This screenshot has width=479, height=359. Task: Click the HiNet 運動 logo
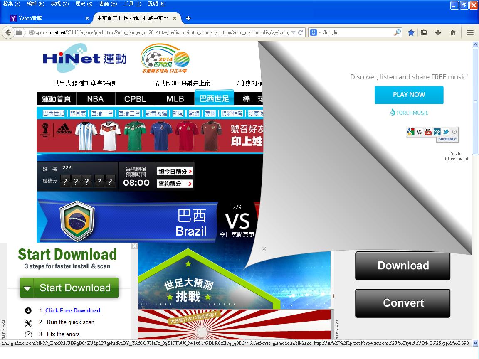[x=85, y=58]
